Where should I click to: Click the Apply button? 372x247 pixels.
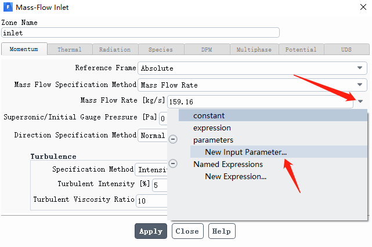(x=151, y=231)
